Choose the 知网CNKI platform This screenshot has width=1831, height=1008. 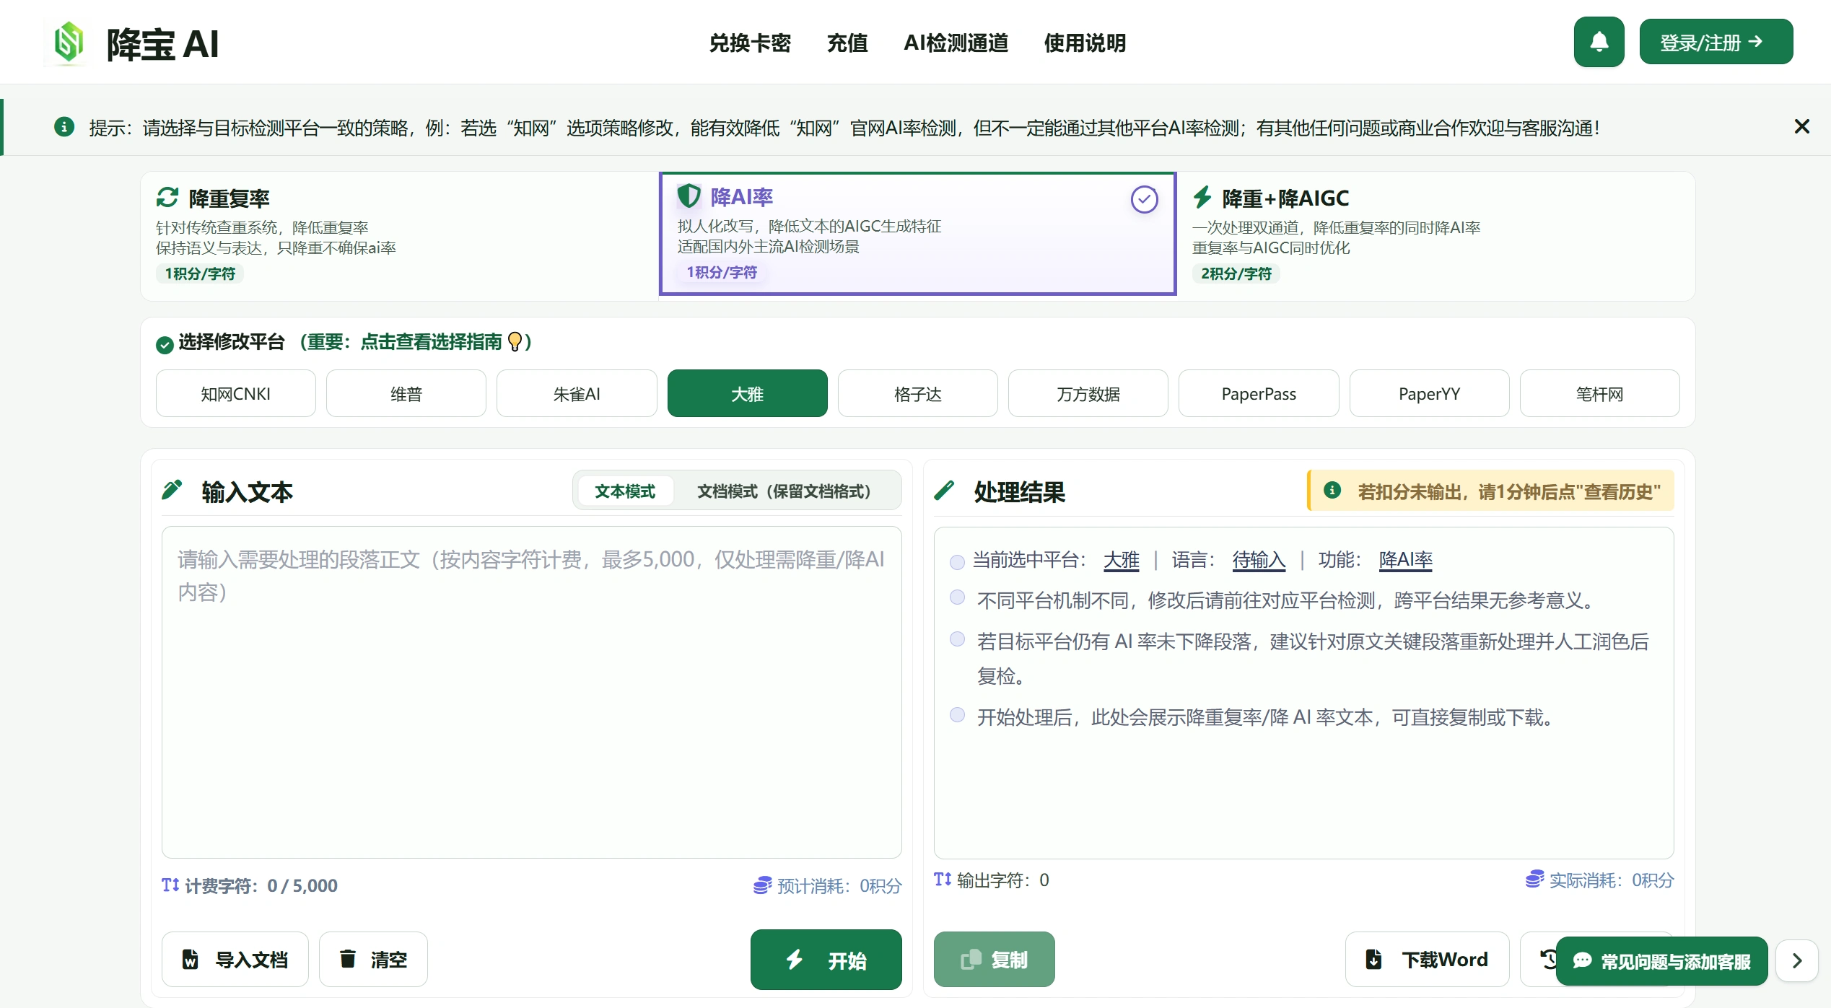click(236, 394)
